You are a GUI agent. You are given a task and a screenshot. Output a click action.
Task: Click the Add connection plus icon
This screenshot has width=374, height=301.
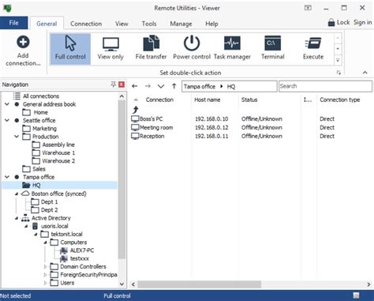click(23, 42)
